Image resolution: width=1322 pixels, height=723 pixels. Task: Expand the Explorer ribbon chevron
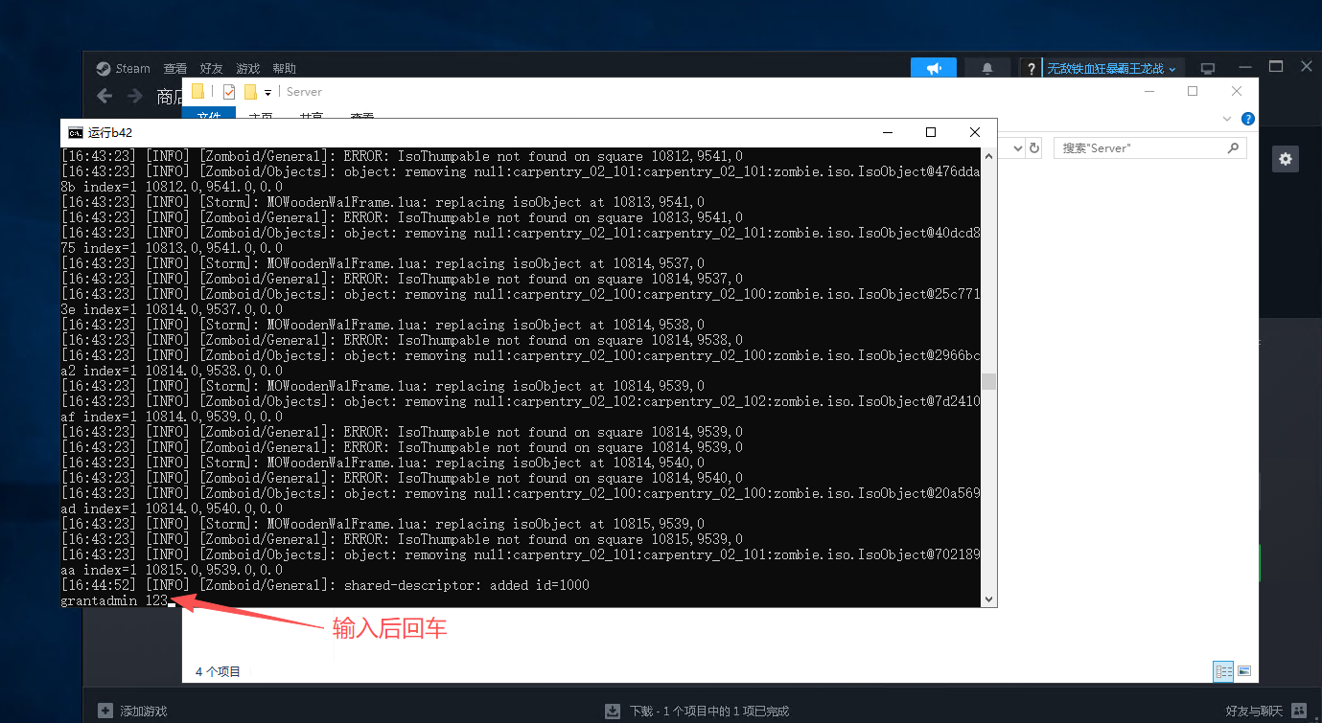click(1227, 119)
